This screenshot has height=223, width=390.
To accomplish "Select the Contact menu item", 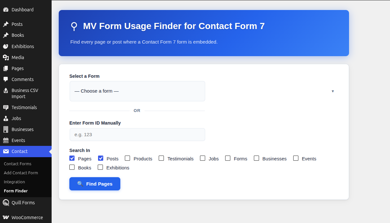I will click(x=26, y=151).
